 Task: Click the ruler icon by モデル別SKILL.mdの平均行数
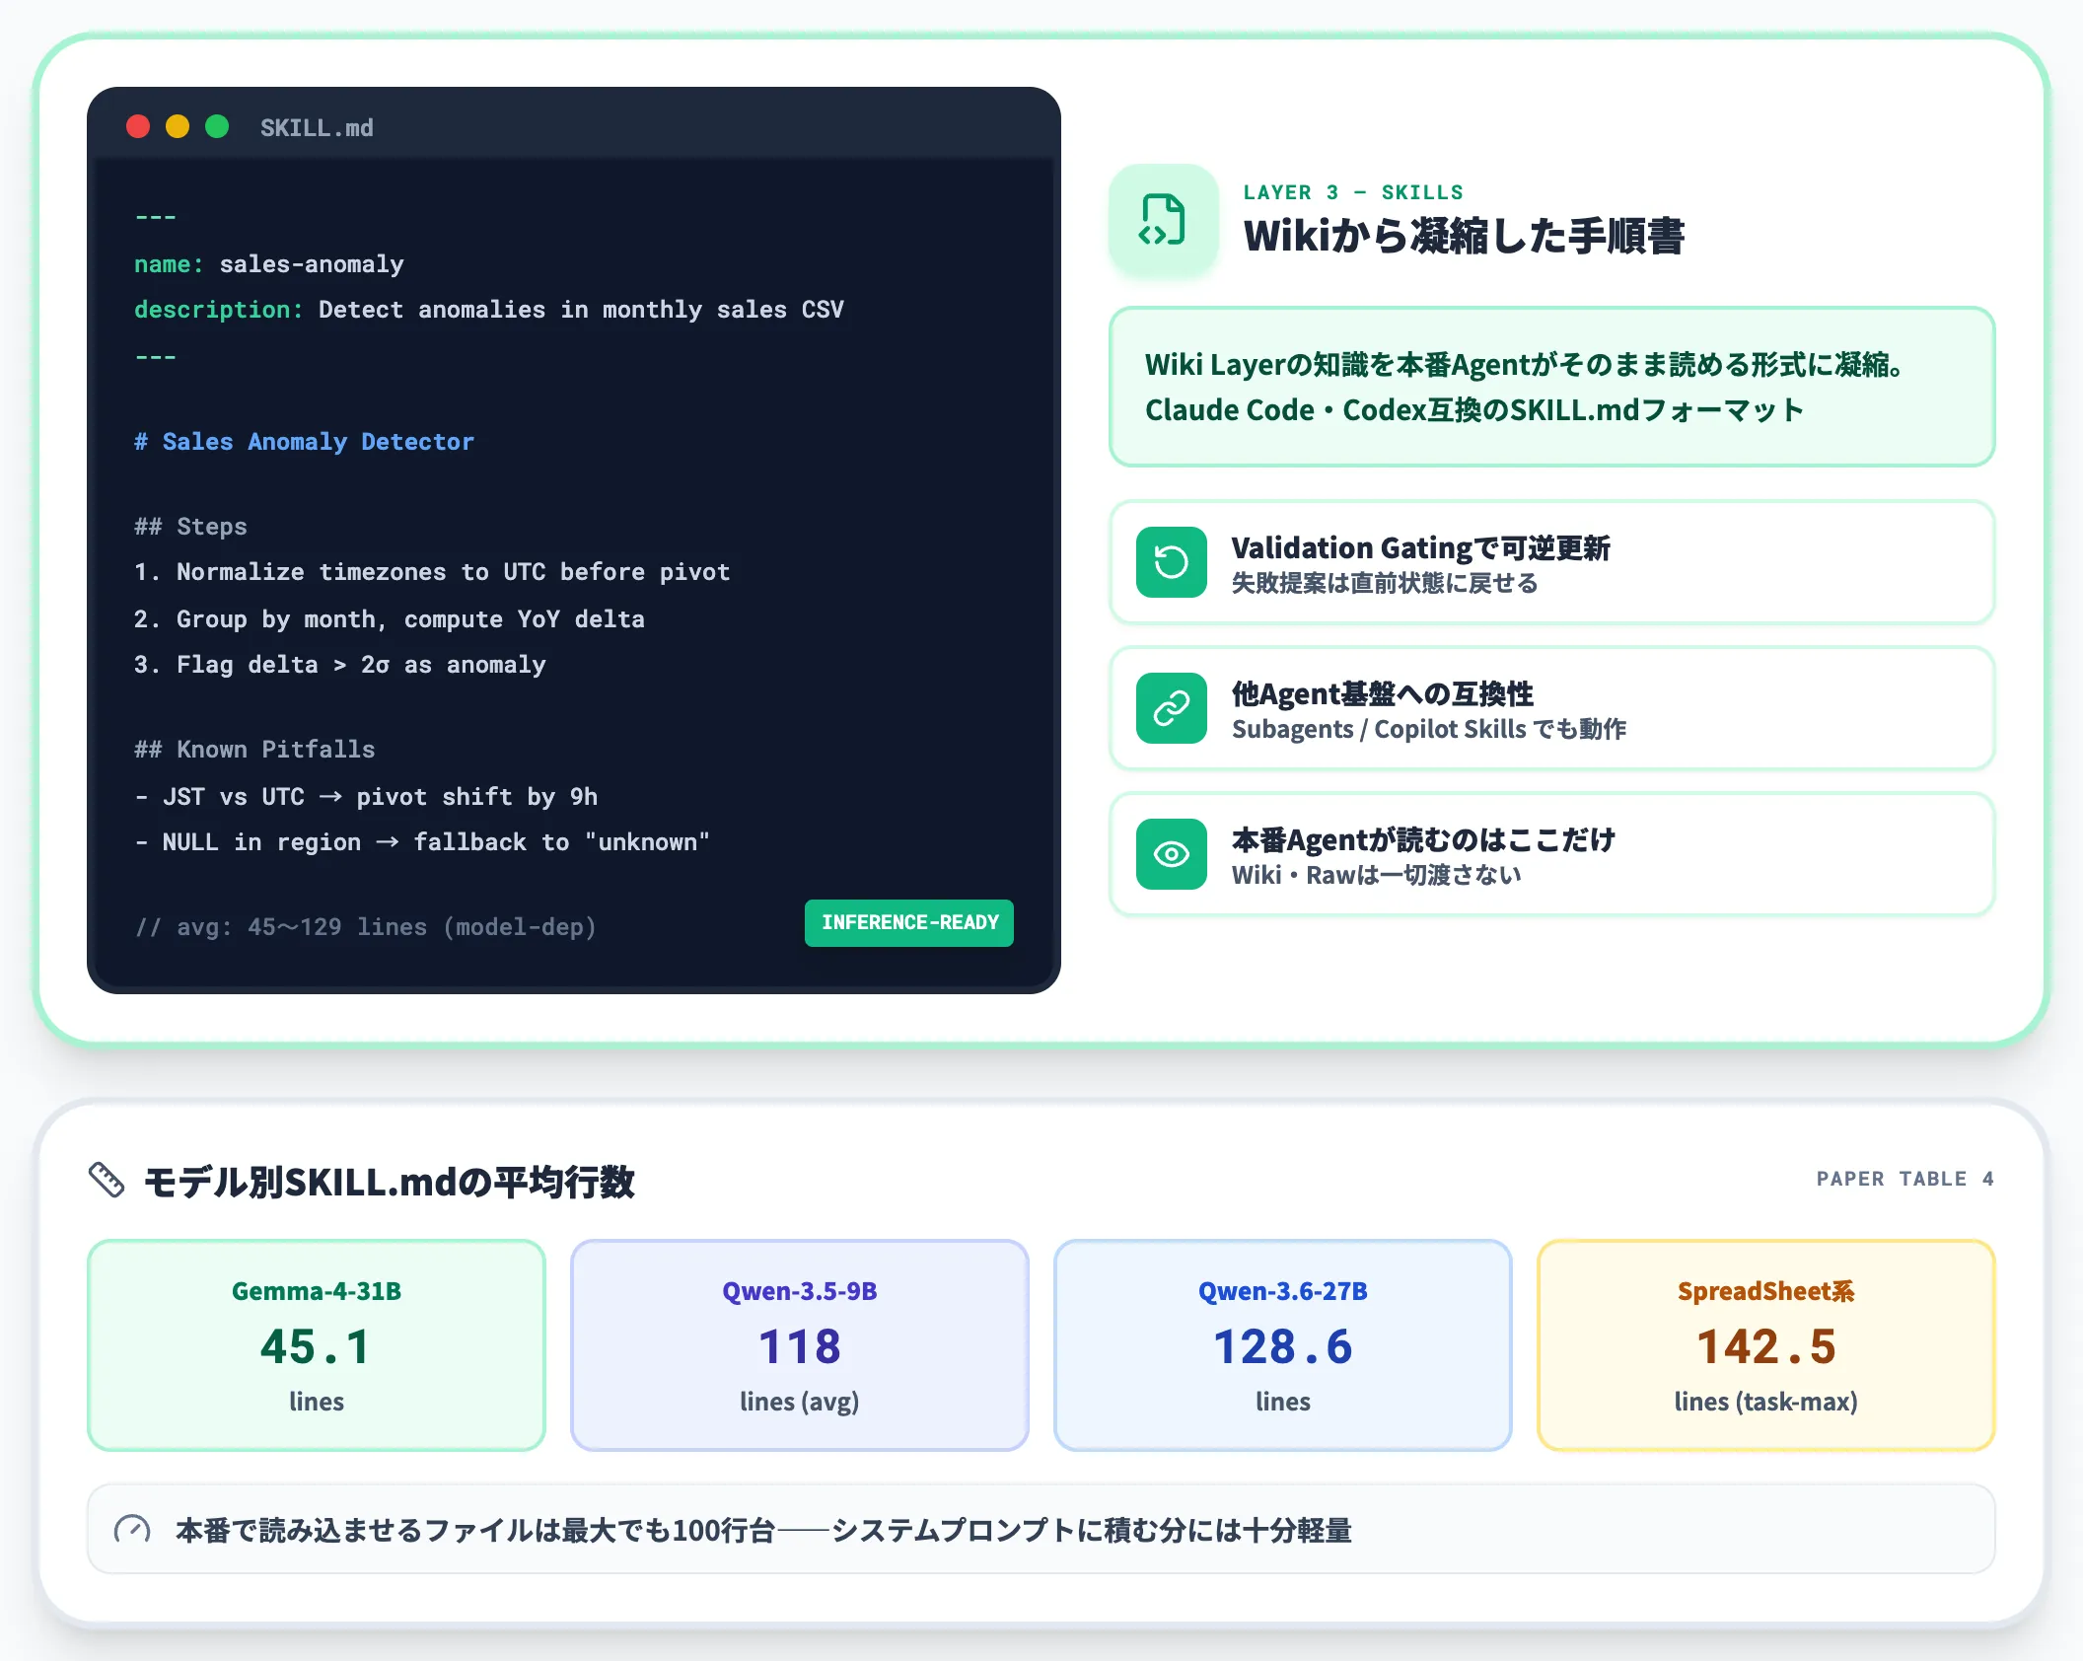tap(107, 1180)
